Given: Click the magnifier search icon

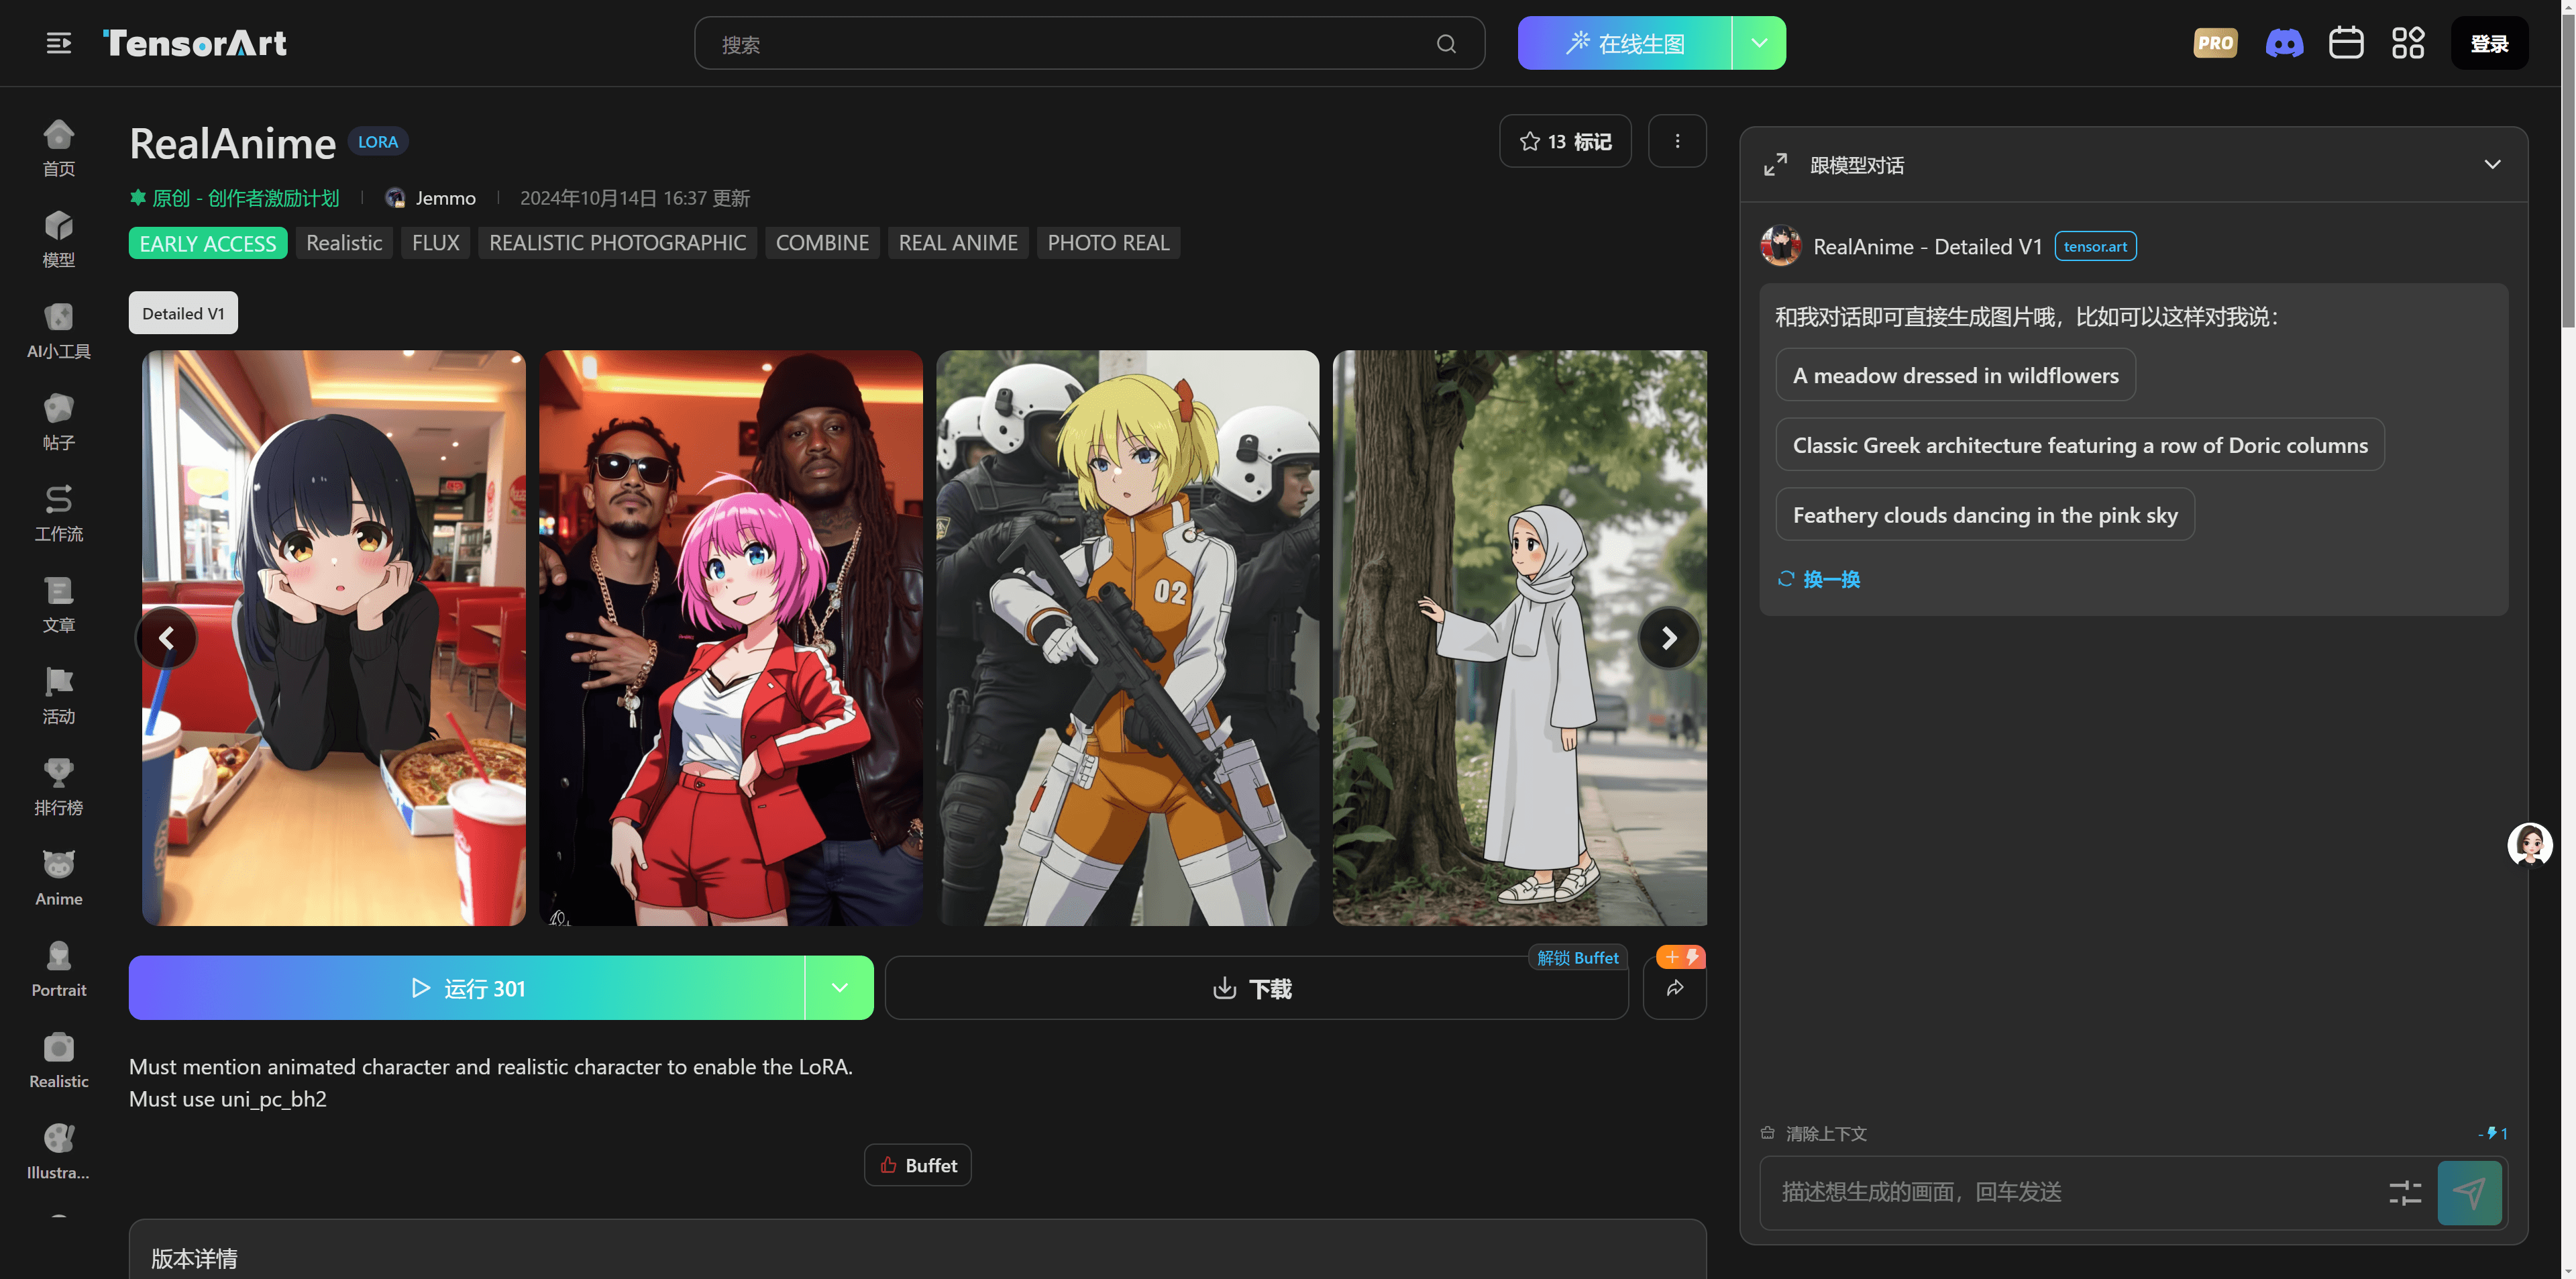Looking at the screenshot, I should point(1446,44).
